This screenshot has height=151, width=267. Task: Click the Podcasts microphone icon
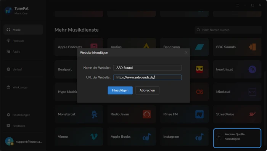(8, 41)
